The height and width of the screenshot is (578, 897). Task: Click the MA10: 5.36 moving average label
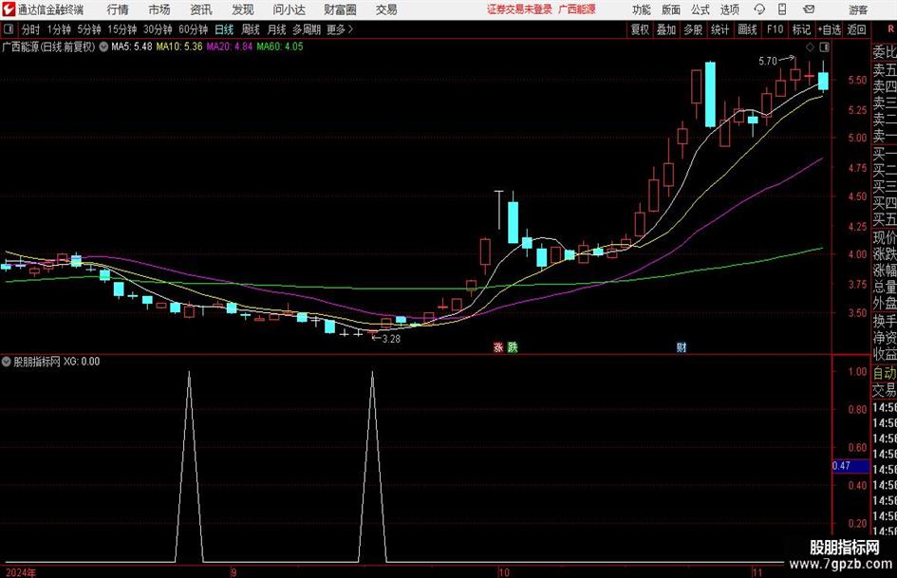179,47
